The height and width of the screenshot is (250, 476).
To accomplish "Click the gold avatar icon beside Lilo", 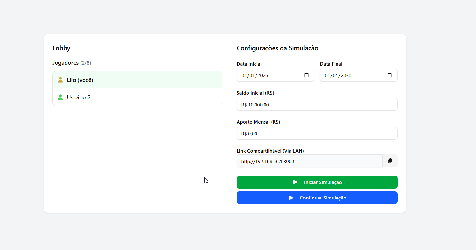I will 60,80.
